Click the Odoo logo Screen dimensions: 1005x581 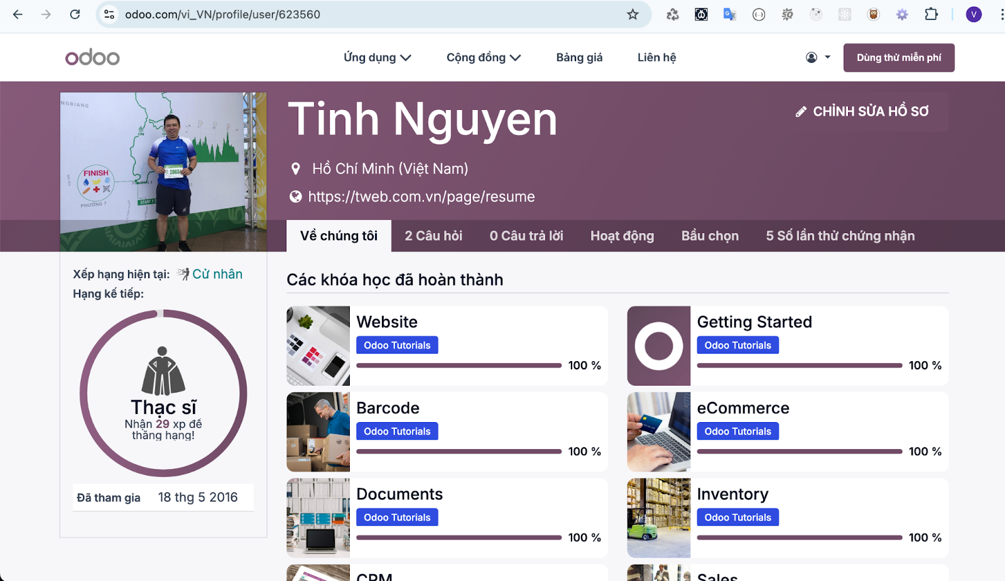(x=92, y=57)
